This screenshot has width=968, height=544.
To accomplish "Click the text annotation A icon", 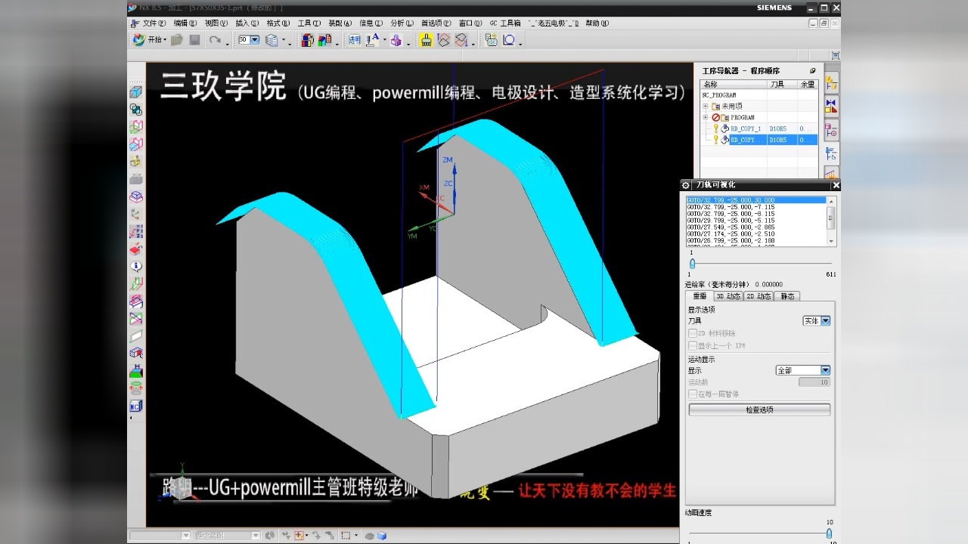I will (x=373, y=39).
